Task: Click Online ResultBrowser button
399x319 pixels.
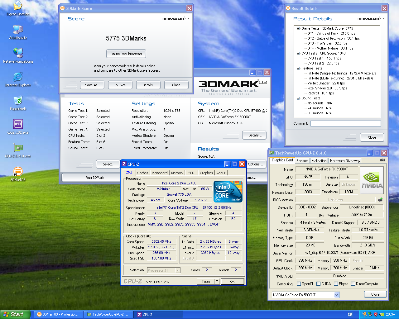Action: coord(126,54)
